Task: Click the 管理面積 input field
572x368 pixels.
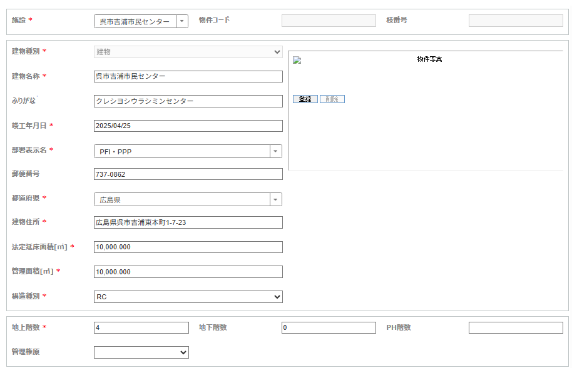Action: (188, 272)
